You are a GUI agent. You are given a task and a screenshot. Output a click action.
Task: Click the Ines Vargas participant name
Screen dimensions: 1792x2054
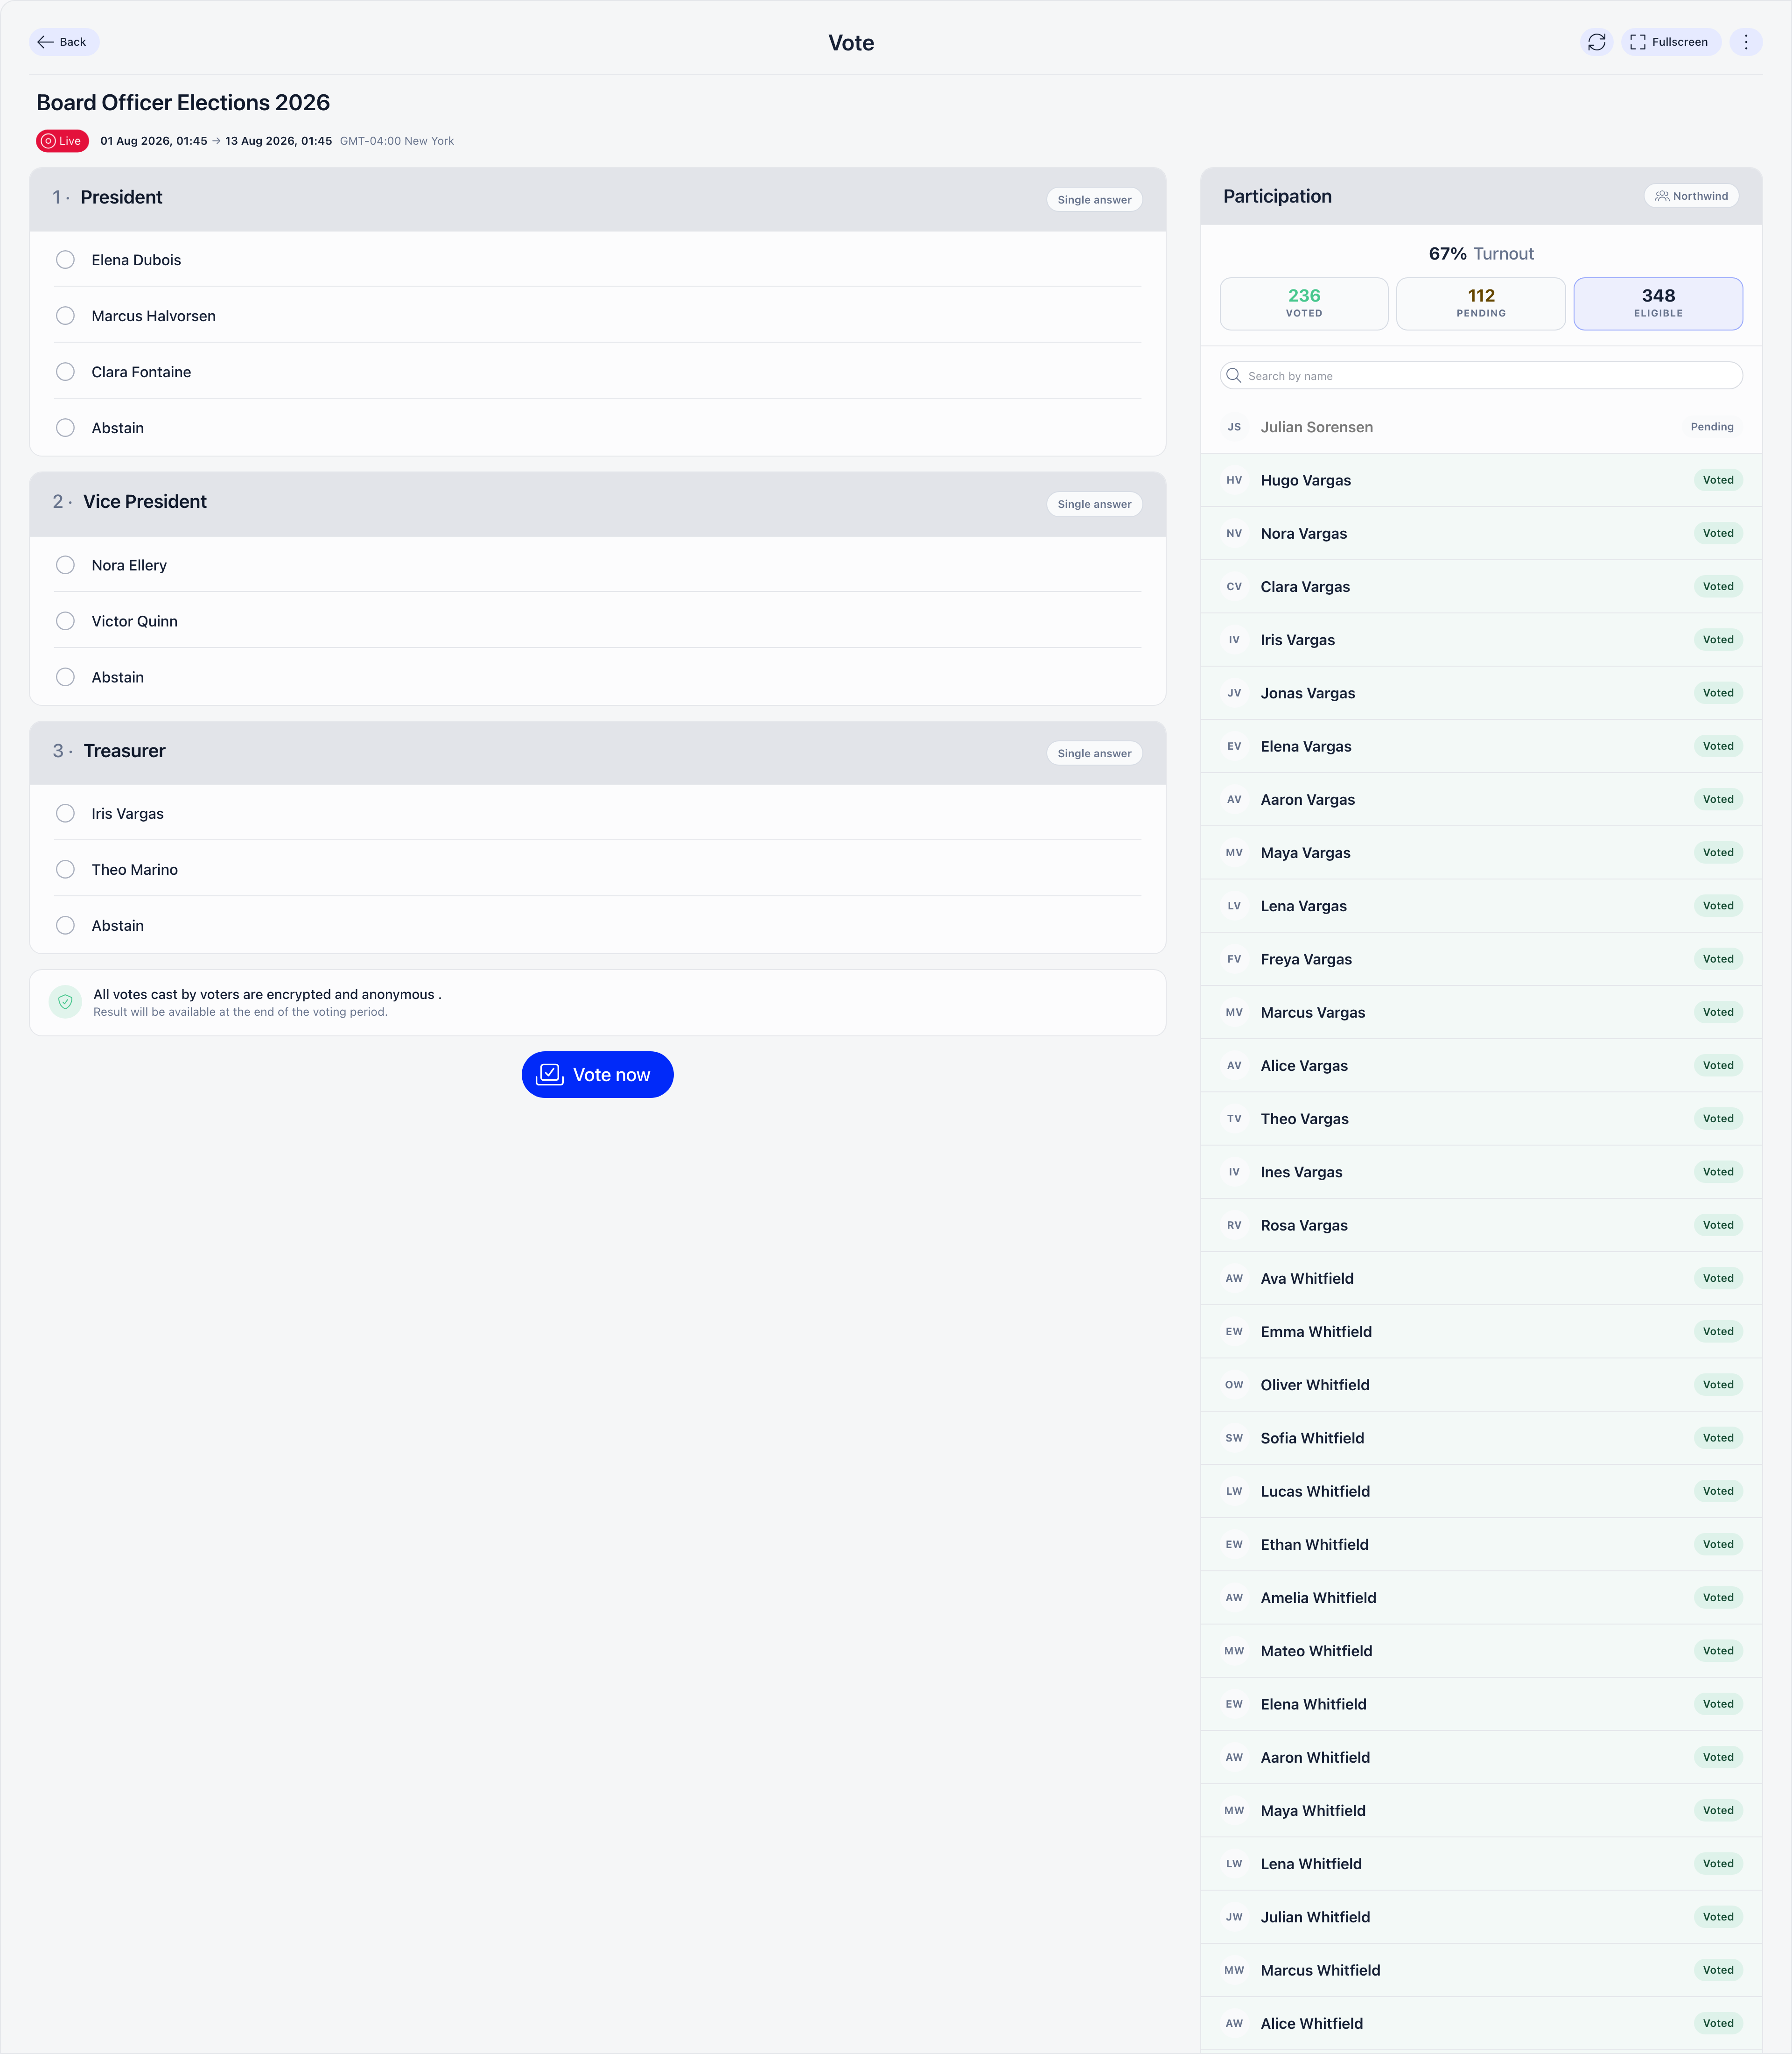click(1302, 1172)
